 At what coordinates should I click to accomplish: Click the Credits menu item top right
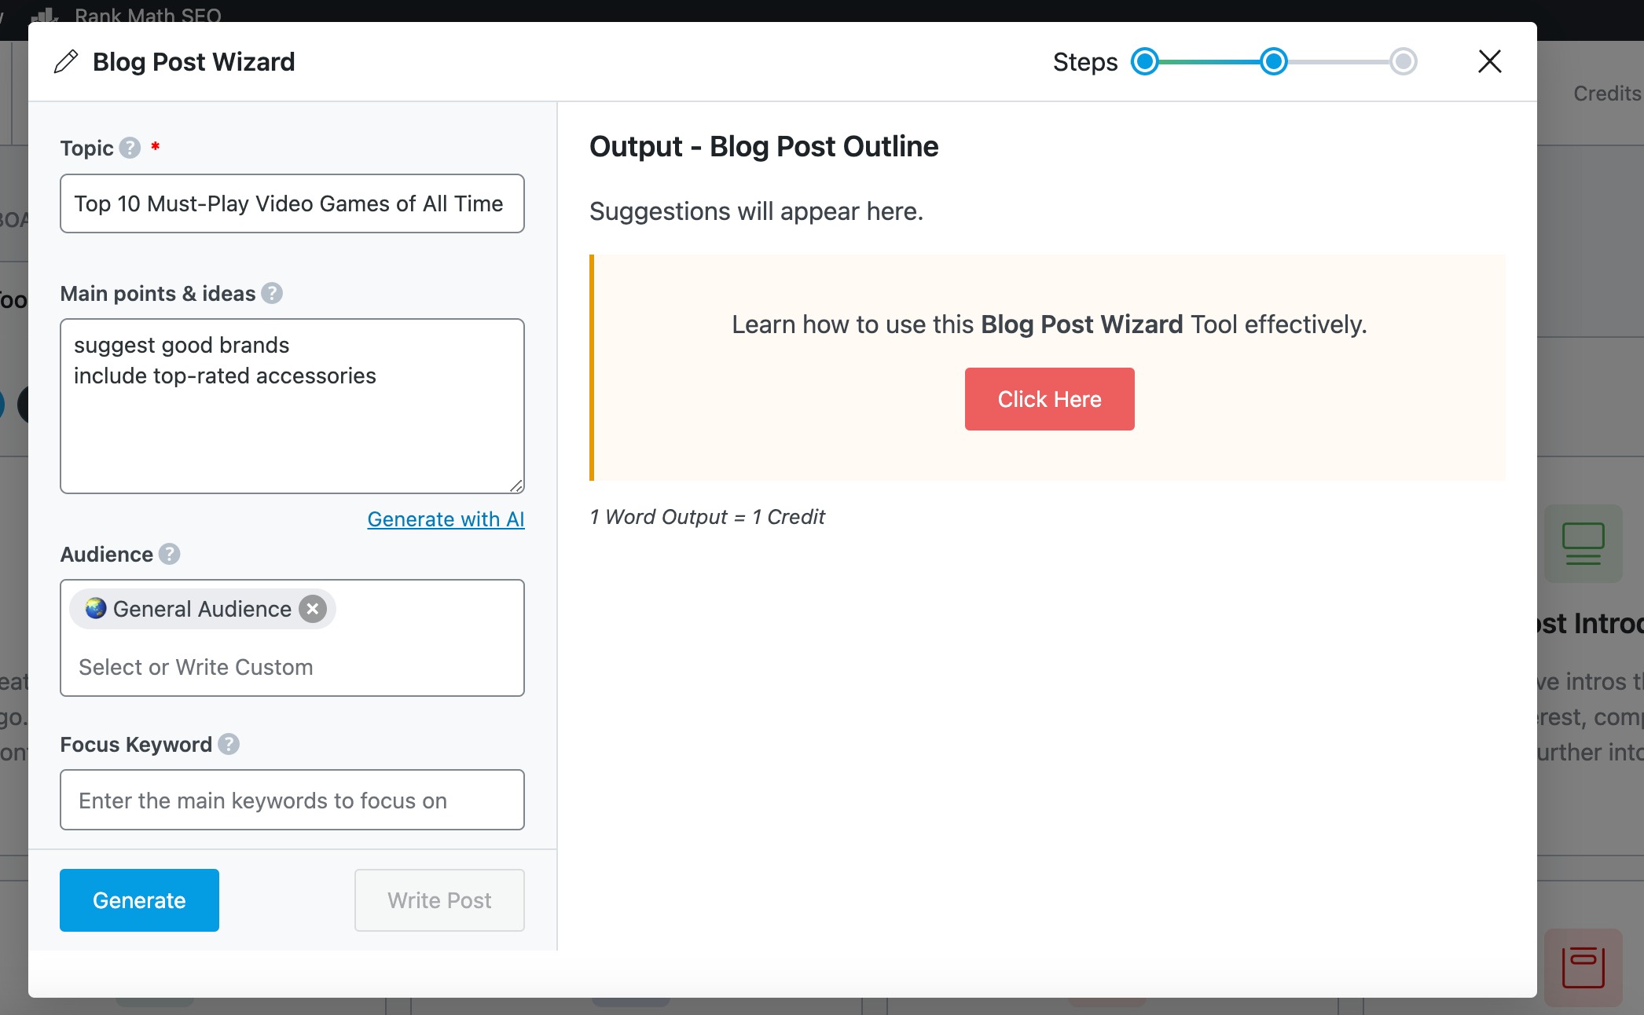pos(1610,92)
